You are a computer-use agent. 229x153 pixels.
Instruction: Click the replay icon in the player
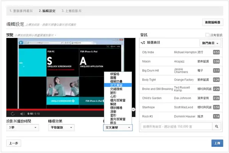tap(13, 114)
